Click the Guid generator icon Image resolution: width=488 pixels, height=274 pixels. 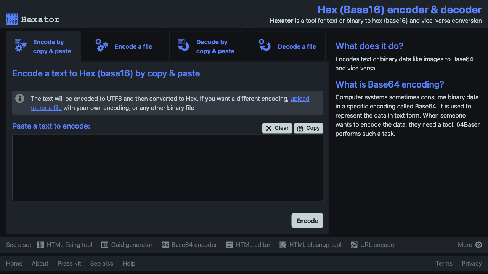coord(104,245)
